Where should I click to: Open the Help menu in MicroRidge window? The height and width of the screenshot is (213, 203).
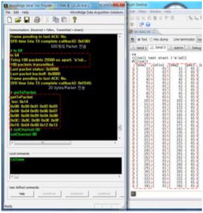(x=25, y=12)
